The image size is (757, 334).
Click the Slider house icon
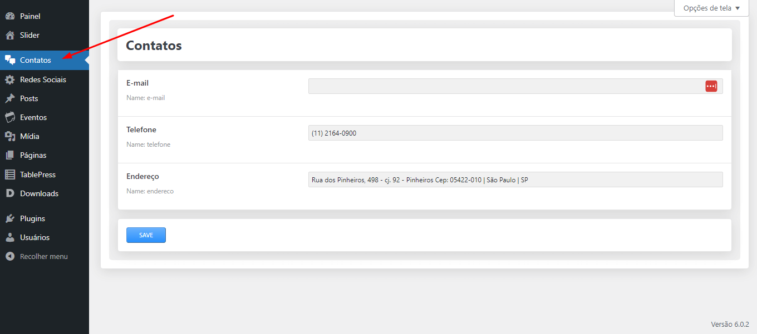click(10, 35)
